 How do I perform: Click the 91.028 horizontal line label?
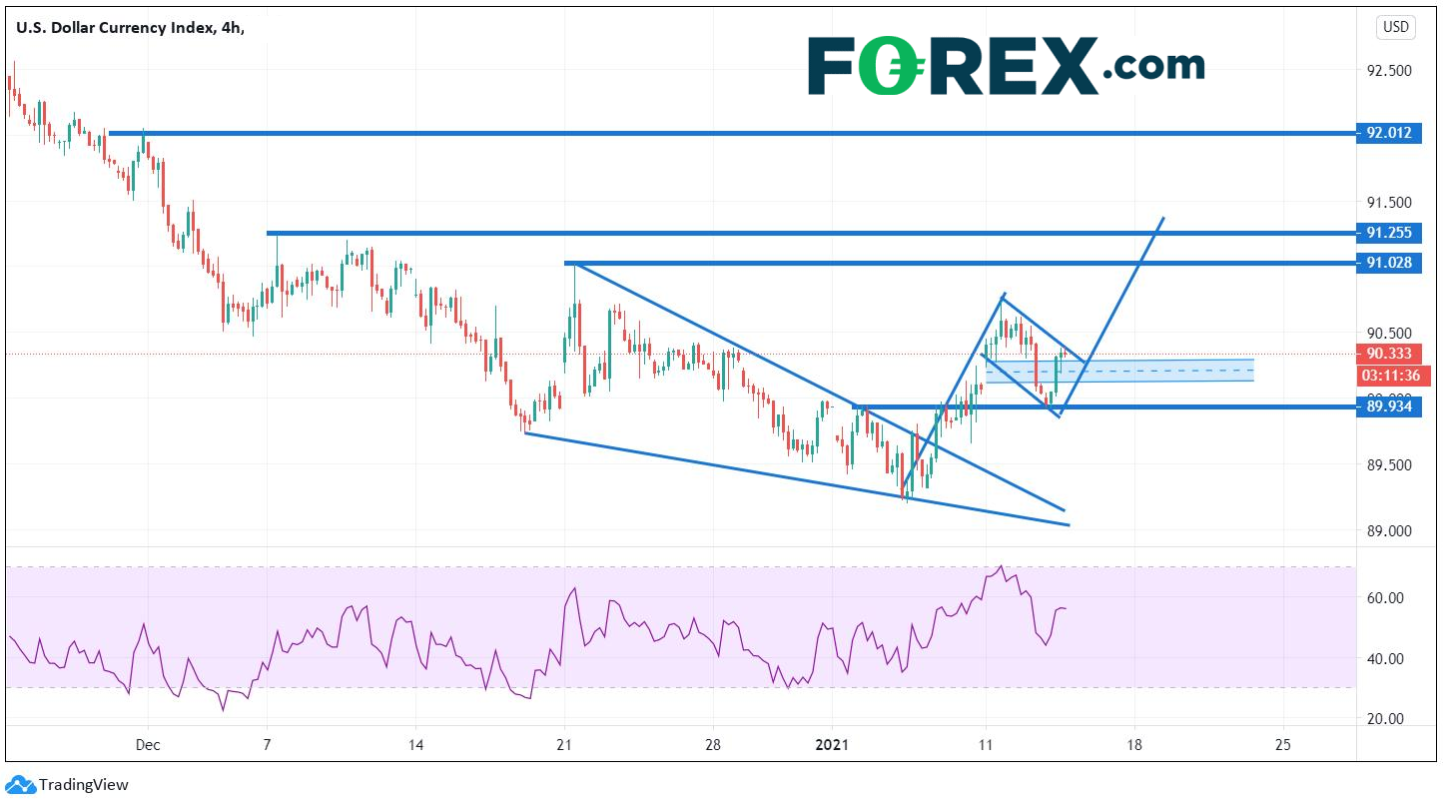tap(1388, 263)
